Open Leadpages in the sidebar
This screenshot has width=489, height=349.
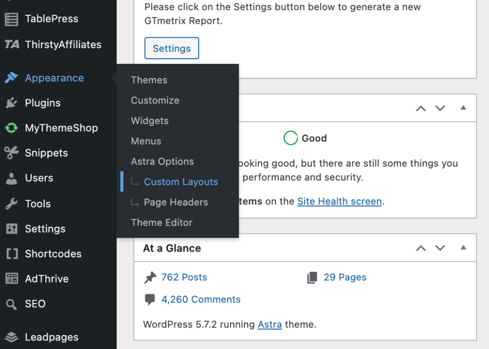pos(52,337)
